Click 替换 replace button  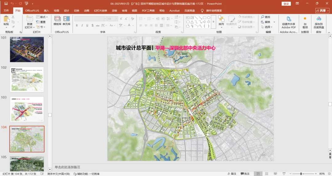point(266,22)
